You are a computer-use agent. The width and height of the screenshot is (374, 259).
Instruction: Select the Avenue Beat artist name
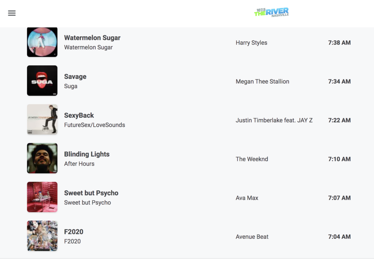[252, 236]
